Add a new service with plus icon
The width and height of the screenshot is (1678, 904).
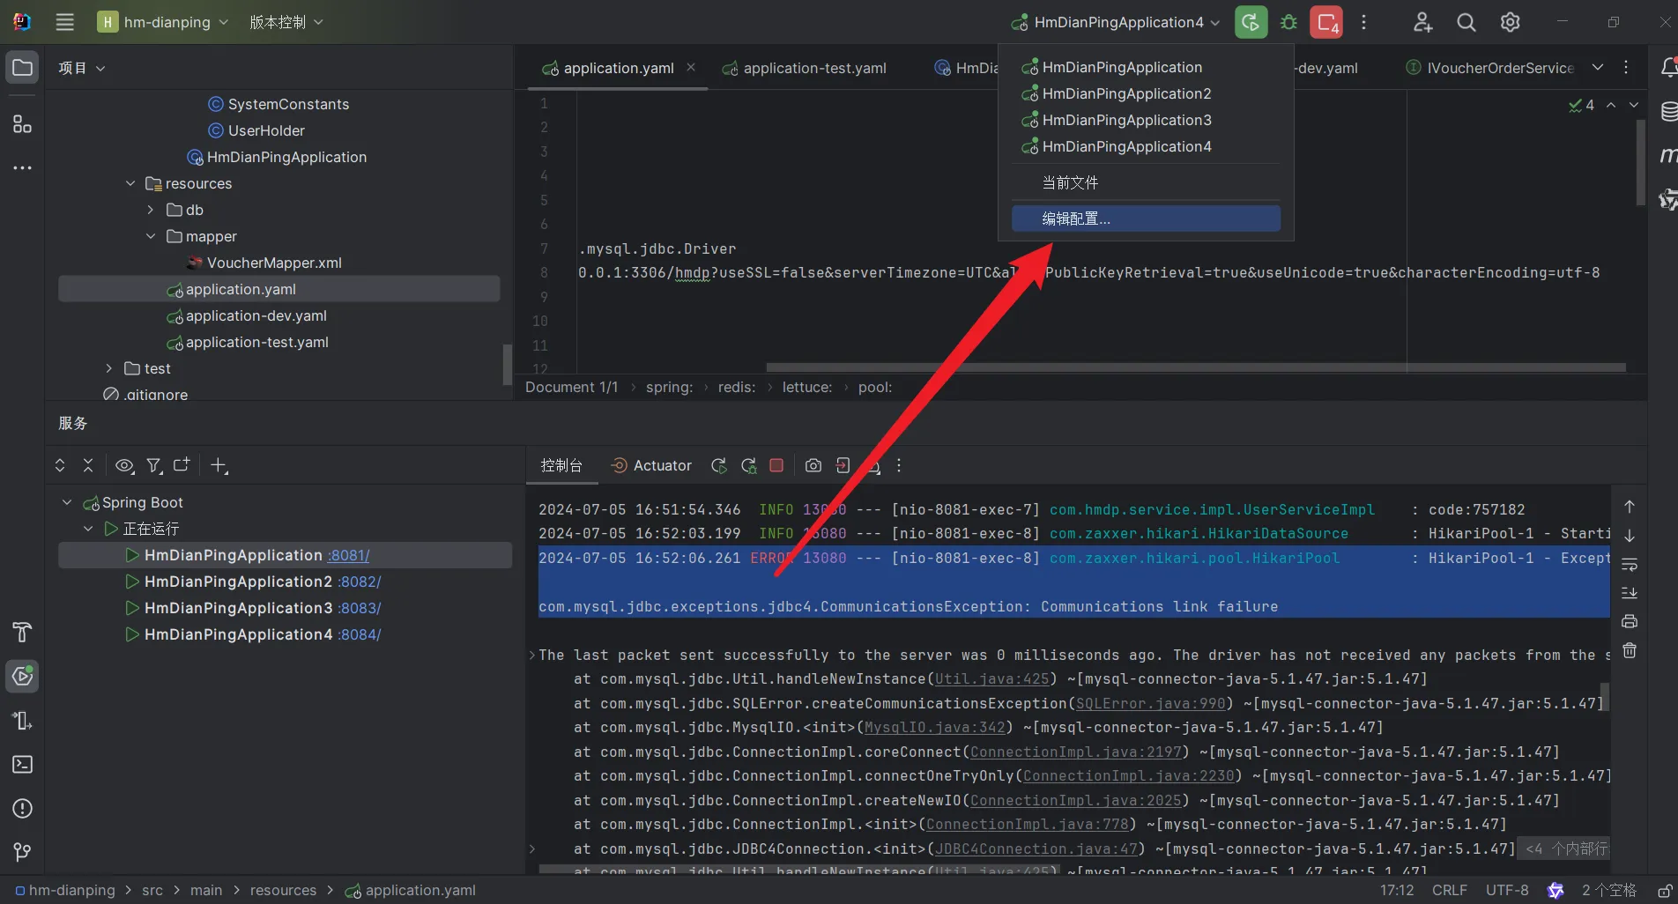(x=219, y=465)
